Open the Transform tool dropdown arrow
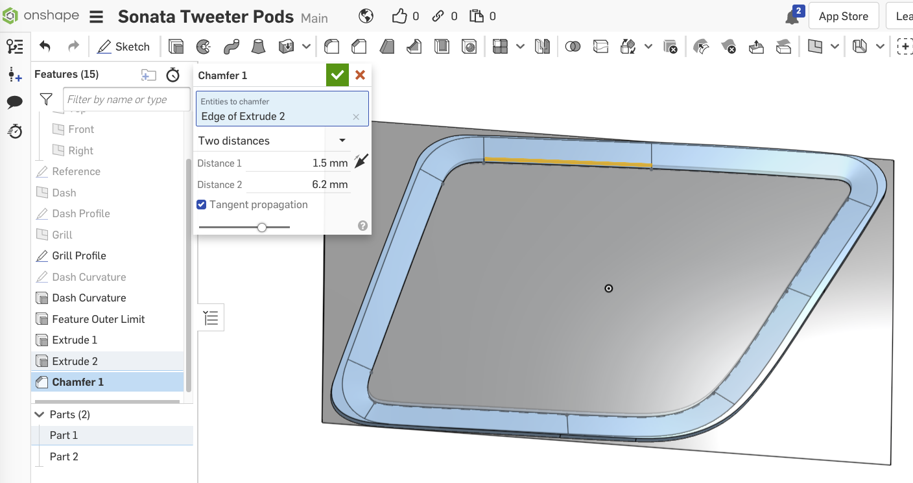Screen dimensions: 913x483 648,47
